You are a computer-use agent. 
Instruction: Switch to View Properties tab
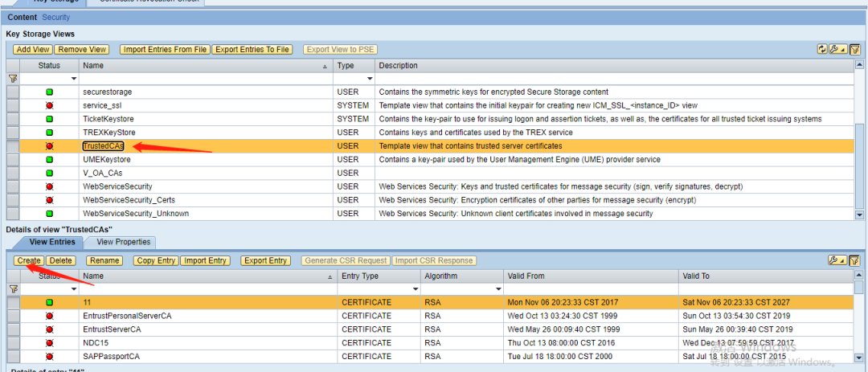(x=124, y=242)
